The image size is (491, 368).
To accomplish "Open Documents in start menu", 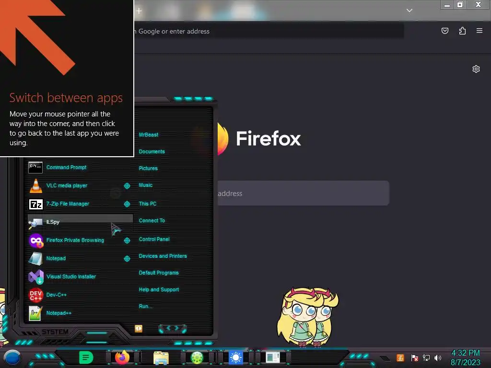I will click(152, 151).
